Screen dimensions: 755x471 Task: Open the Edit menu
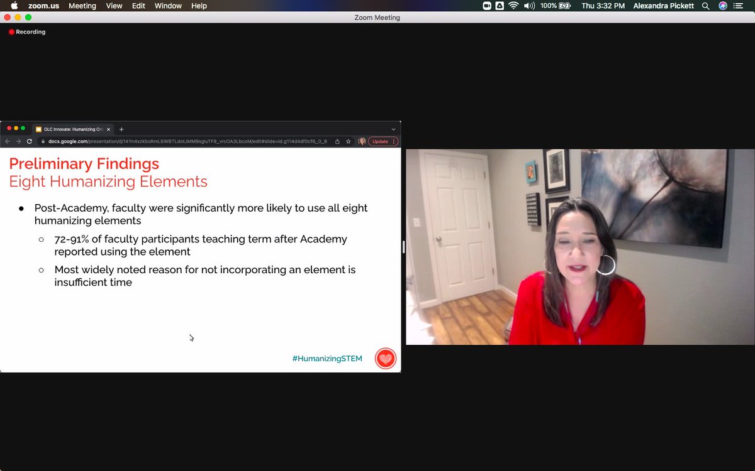pos(138,6)
